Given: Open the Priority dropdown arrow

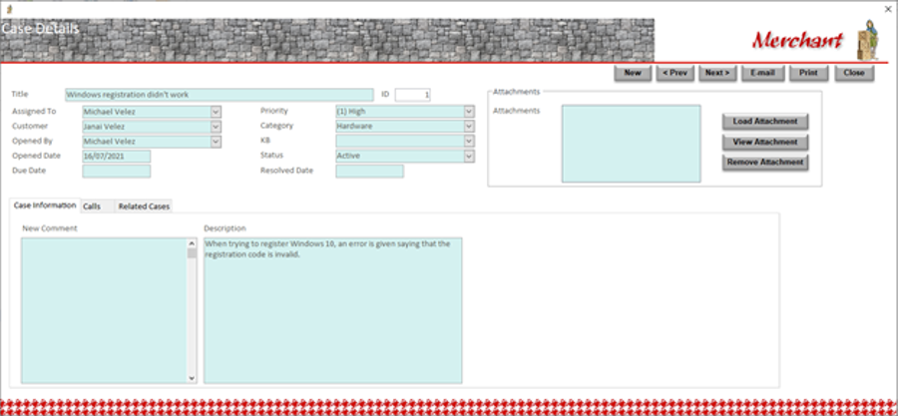Looking at the screenshot, I should pos(469,112).
